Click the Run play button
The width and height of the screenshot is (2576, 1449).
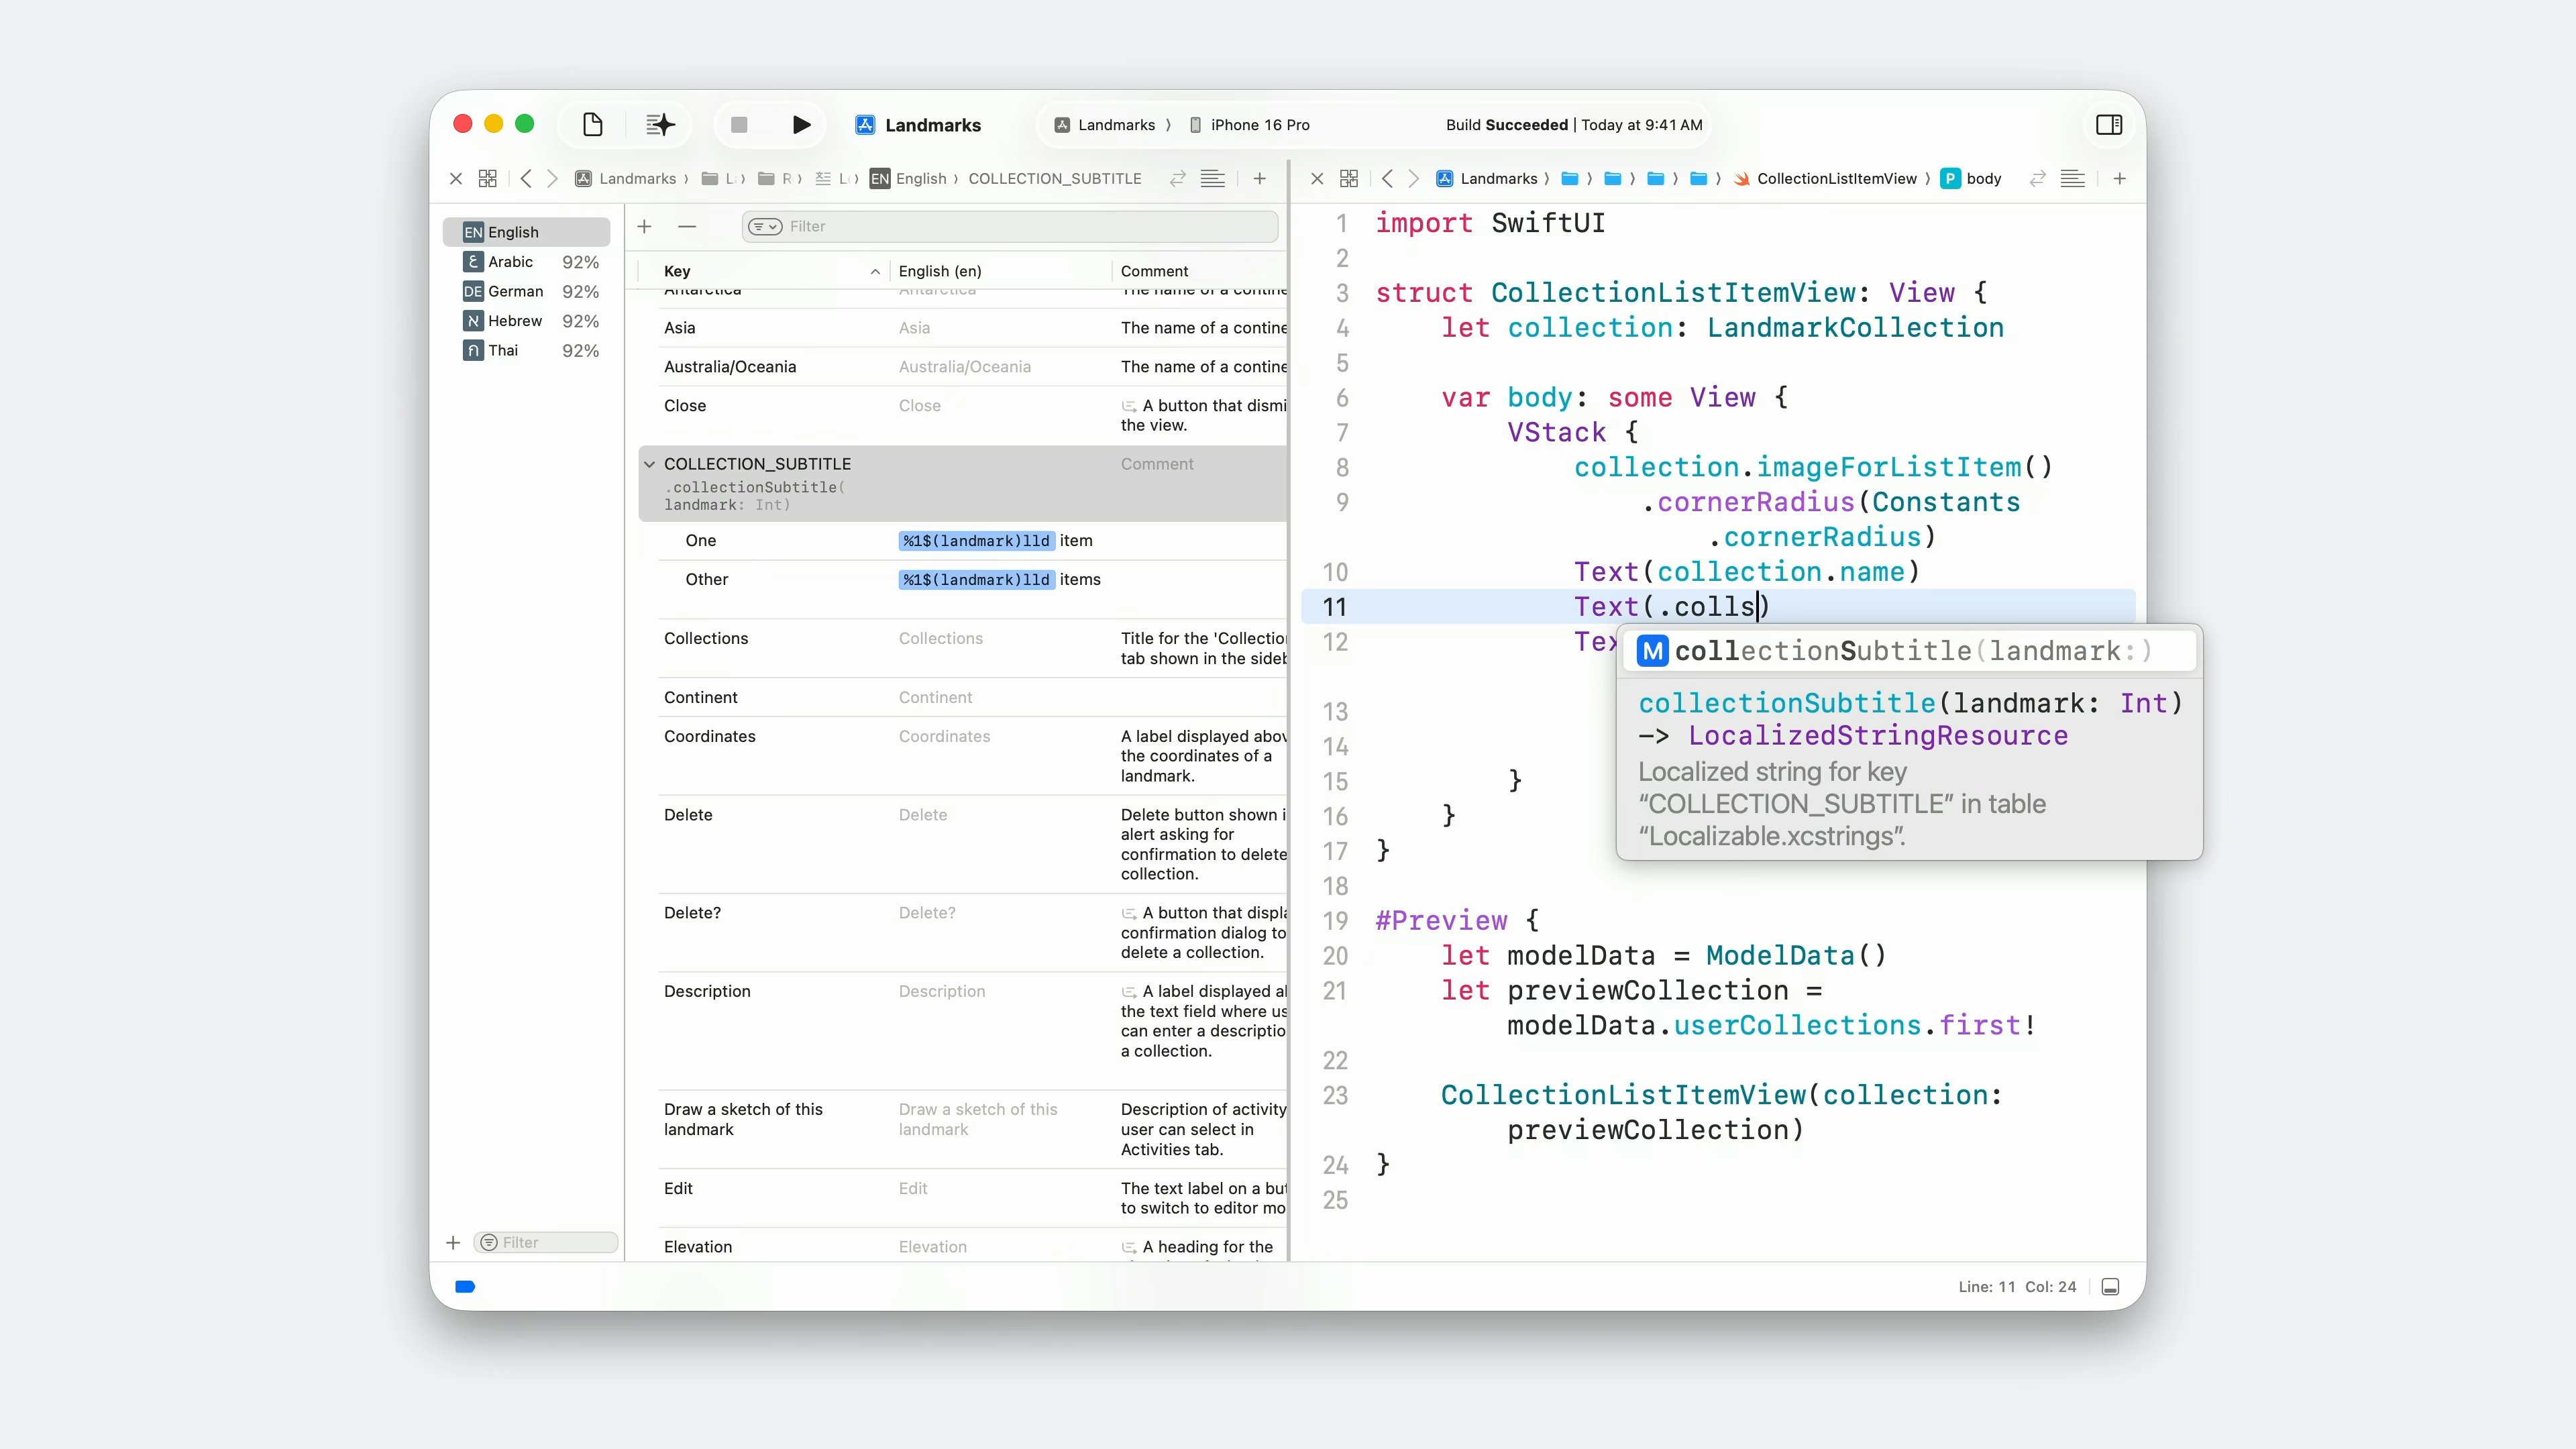[x=801, y=125]
